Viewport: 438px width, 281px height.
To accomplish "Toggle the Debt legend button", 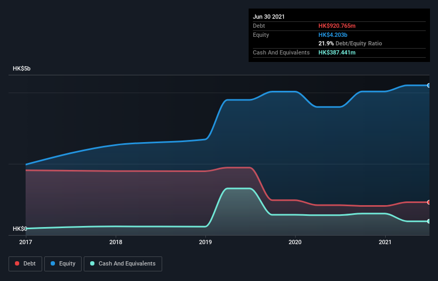I will pyautogui.click(x=26, y=264).
